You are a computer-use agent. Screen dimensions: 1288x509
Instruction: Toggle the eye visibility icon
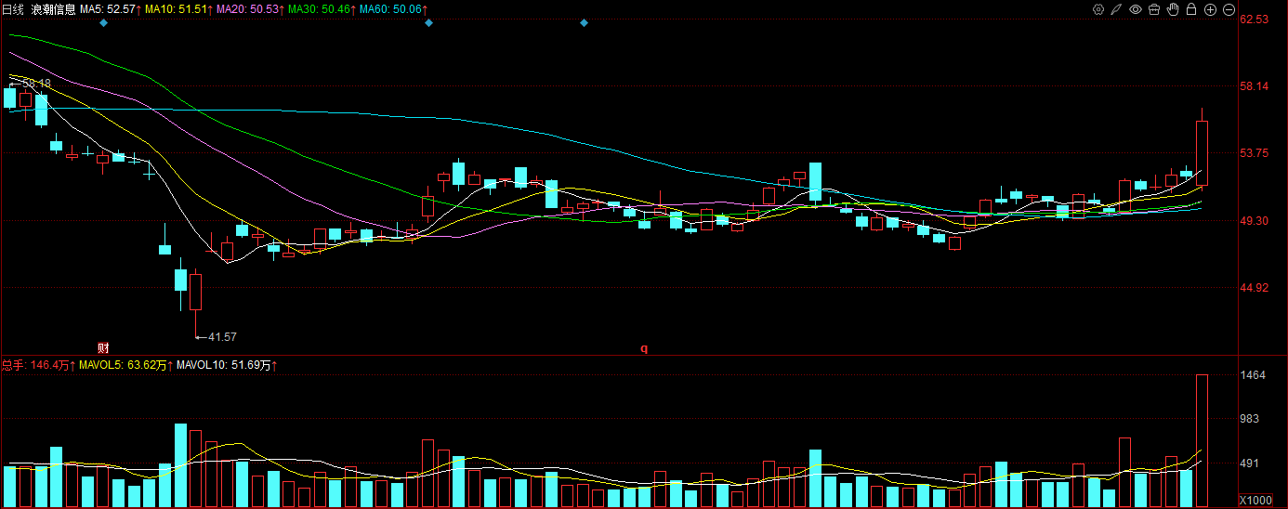[1136, 9]
